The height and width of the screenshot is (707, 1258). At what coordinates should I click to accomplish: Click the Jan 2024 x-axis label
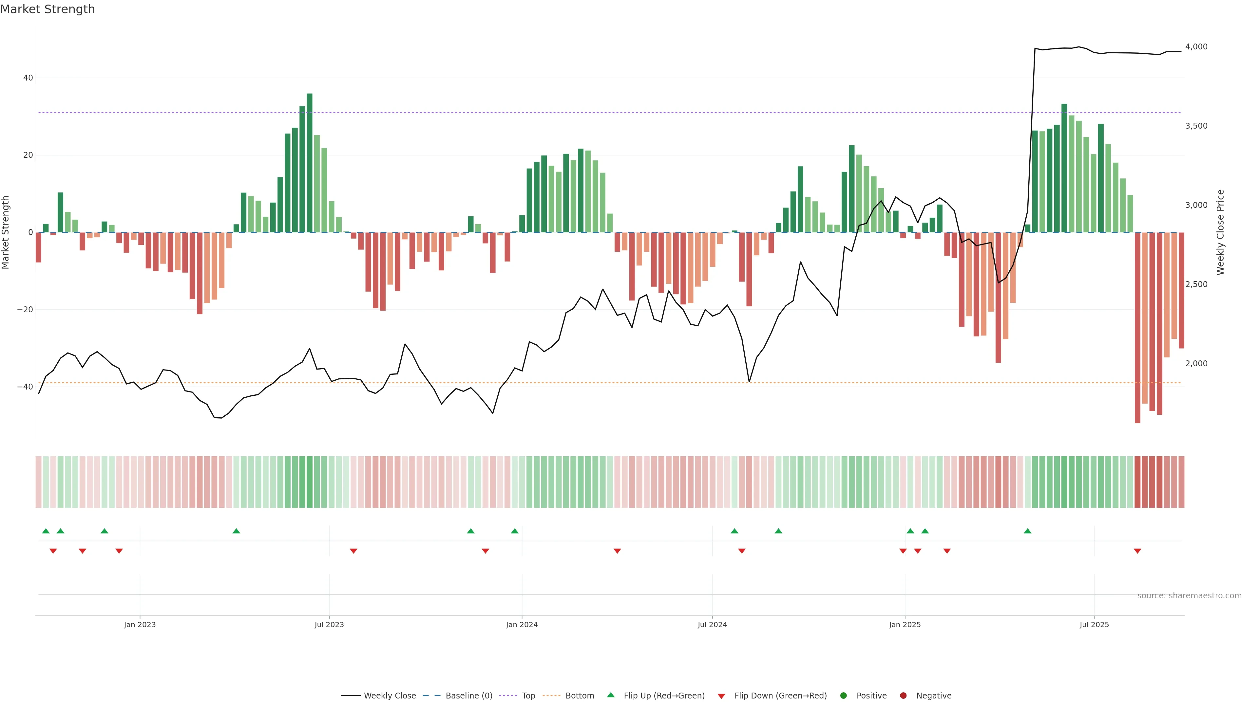coord(522,625)
